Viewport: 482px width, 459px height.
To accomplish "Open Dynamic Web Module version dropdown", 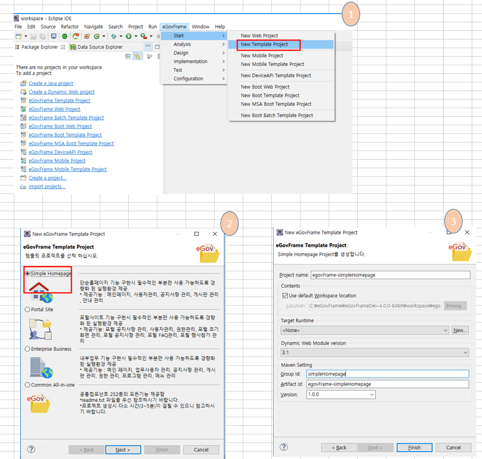I will tap(375, 353).
